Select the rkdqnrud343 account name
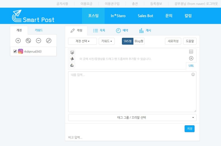 pos(33,51)
